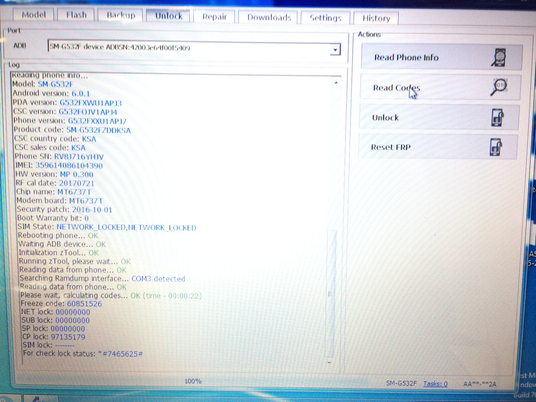Click the Reset FRP button
Screen dimensions: 536x402
click(x=438, y=147)
